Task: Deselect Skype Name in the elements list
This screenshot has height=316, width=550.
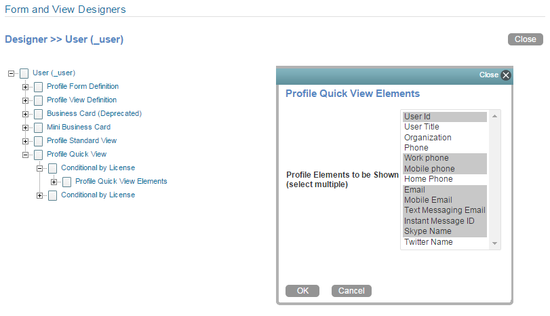Action: tap(427, 231)
